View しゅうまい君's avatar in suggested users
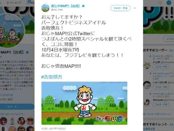This screenshot has width=174, height=131. (x=147, y=85)
